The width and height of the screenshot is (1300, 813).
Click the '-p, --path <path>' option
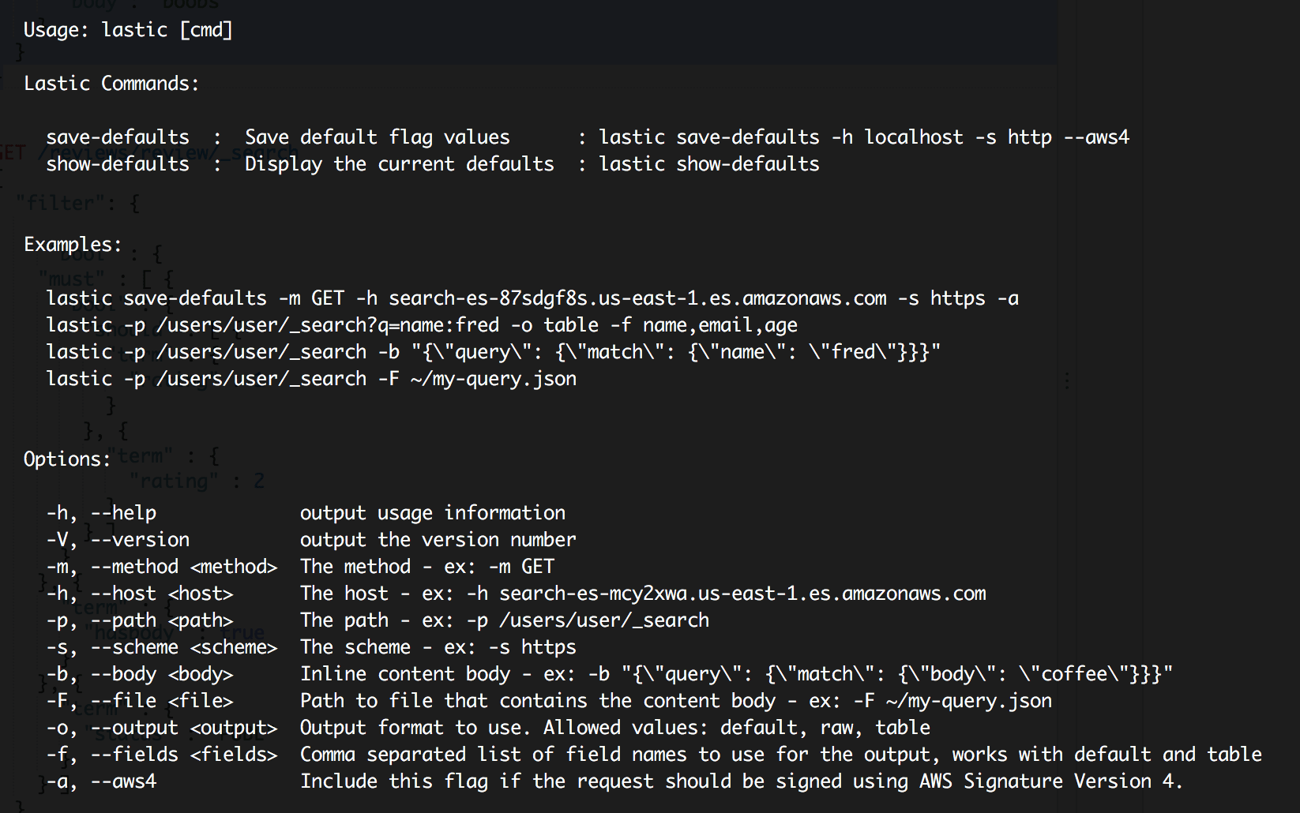[140, 620]
